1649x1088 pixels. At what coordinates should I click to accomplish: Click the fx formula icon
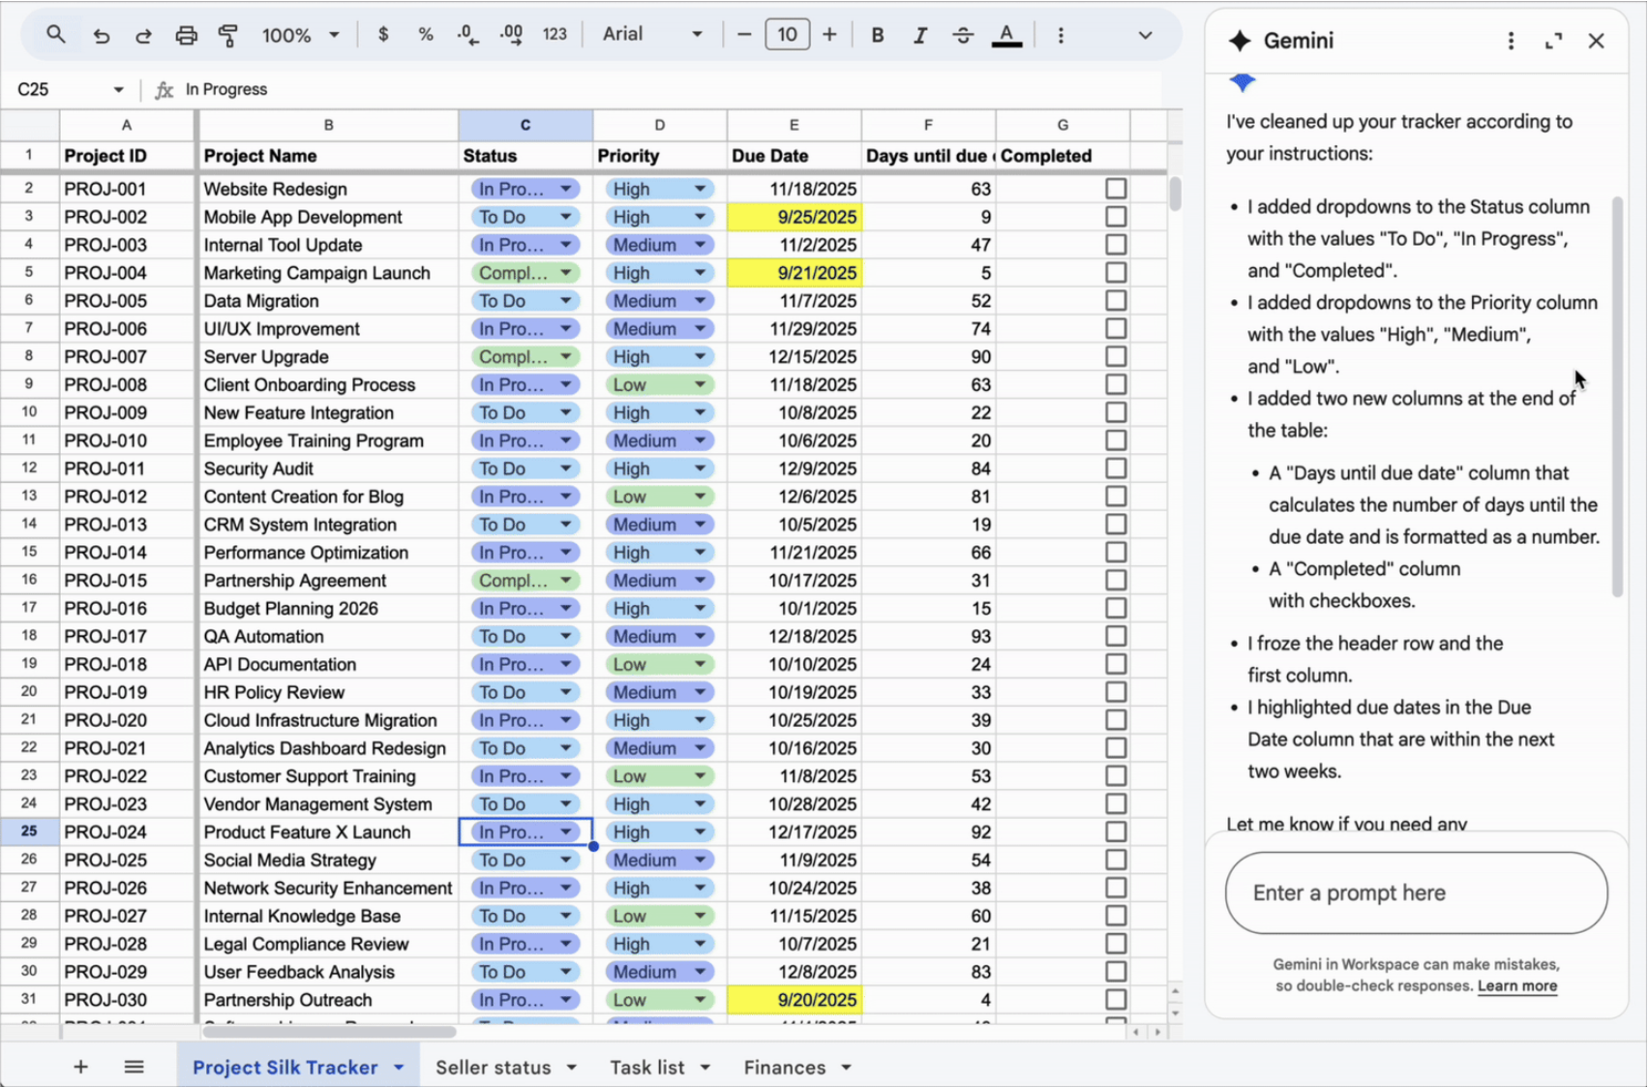pyautogui.click(x=165, y=89)
